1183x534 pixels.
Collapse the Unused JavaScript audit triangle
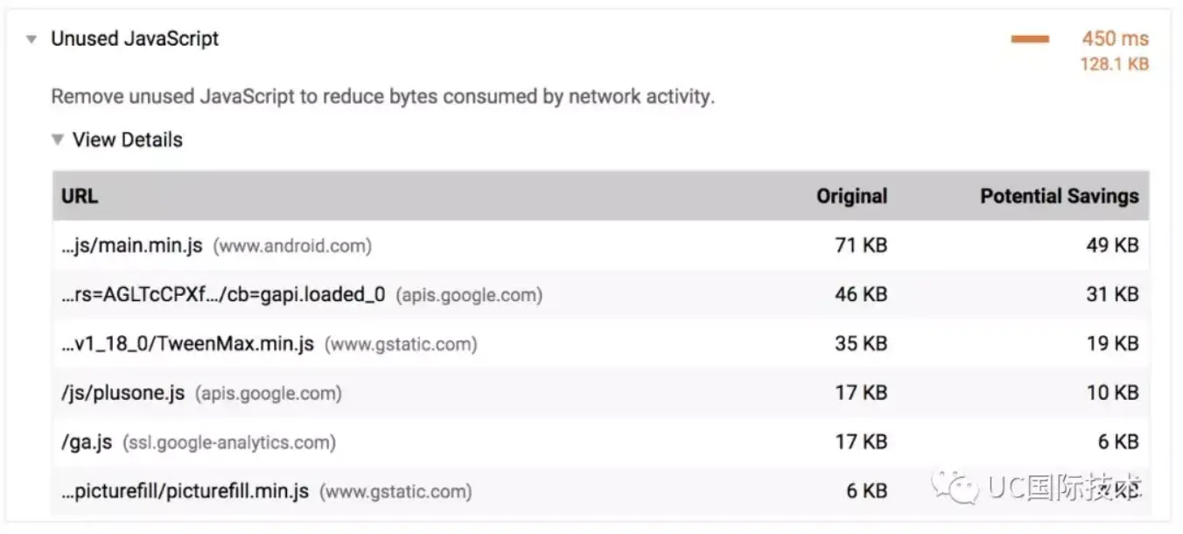[31, 39]
